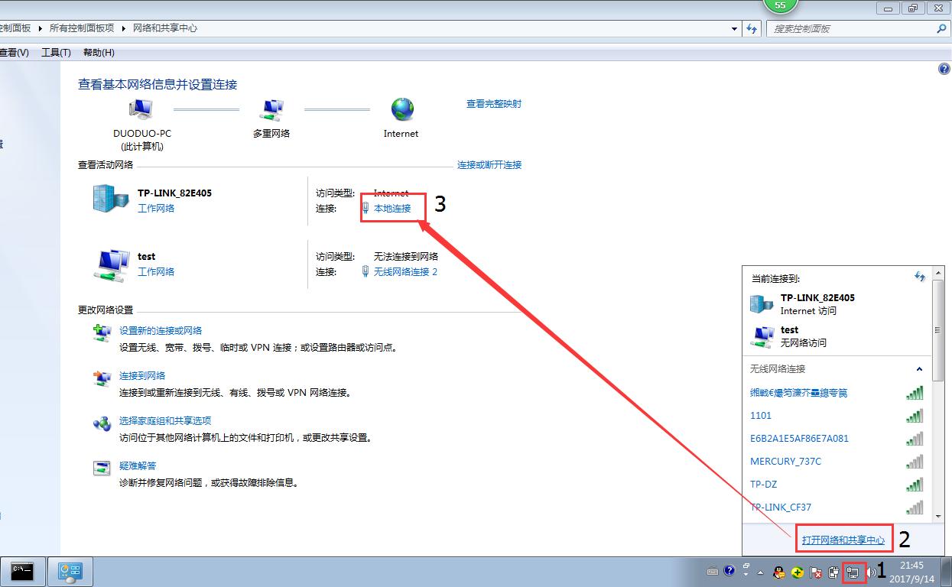The height and width of the screenshot is (587, 952).
Task: Click the 疑难解答 diagnostic icon
Action: point(102,468)
